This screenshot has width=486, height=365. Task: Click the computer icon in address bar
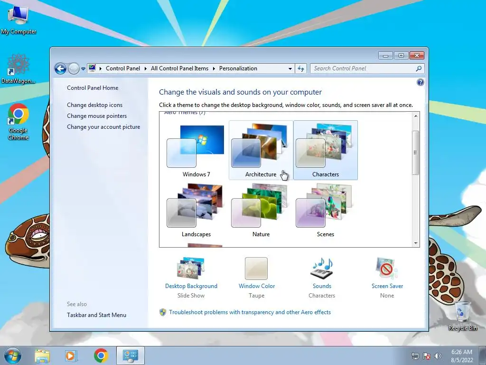(92, 68)
